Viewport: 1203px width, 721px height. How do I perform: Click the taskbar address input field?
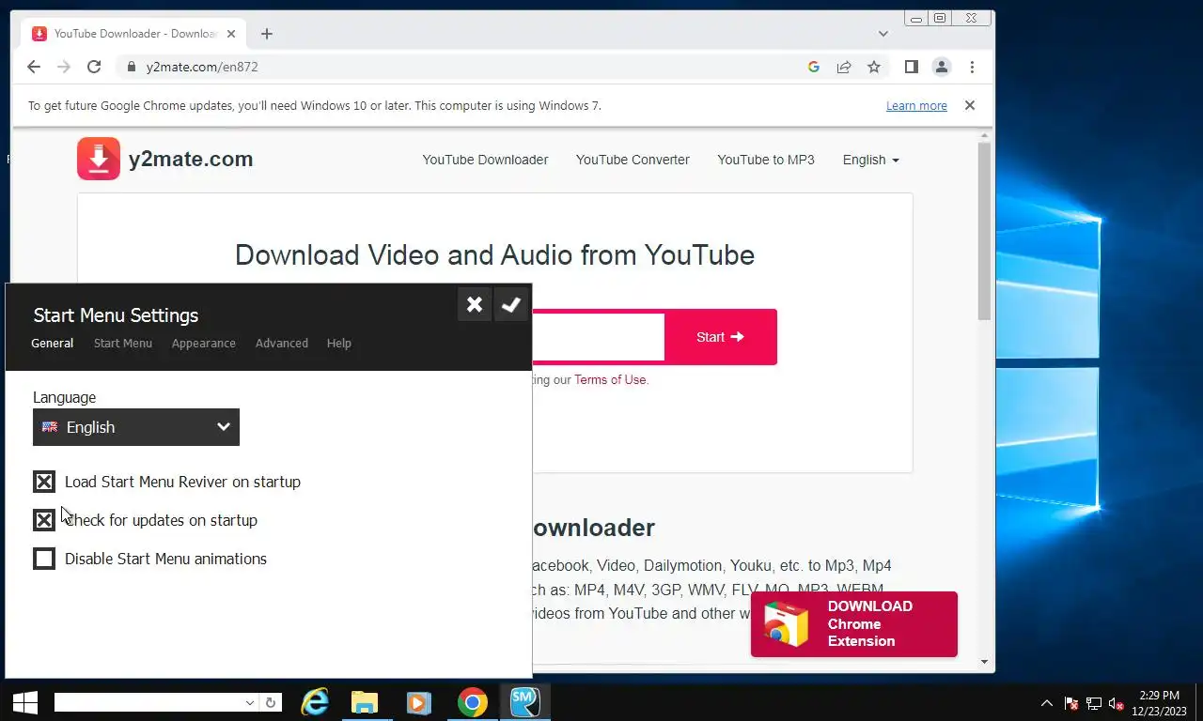(x=148, y=702)
